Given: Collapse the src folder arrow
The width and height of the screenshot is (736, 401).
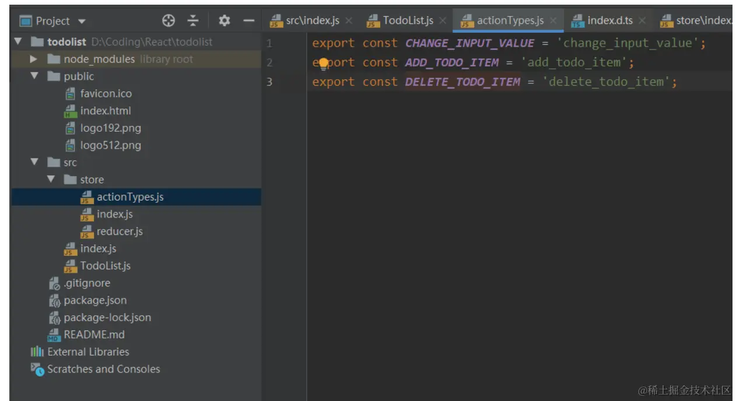Looking at the screenshot, I should (34, 162).
